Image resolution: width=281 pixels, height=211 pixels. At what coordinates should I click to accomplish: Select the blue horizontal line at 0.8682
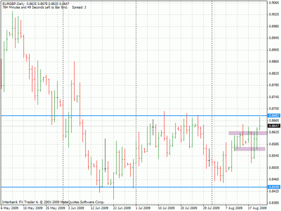point(134,116)
